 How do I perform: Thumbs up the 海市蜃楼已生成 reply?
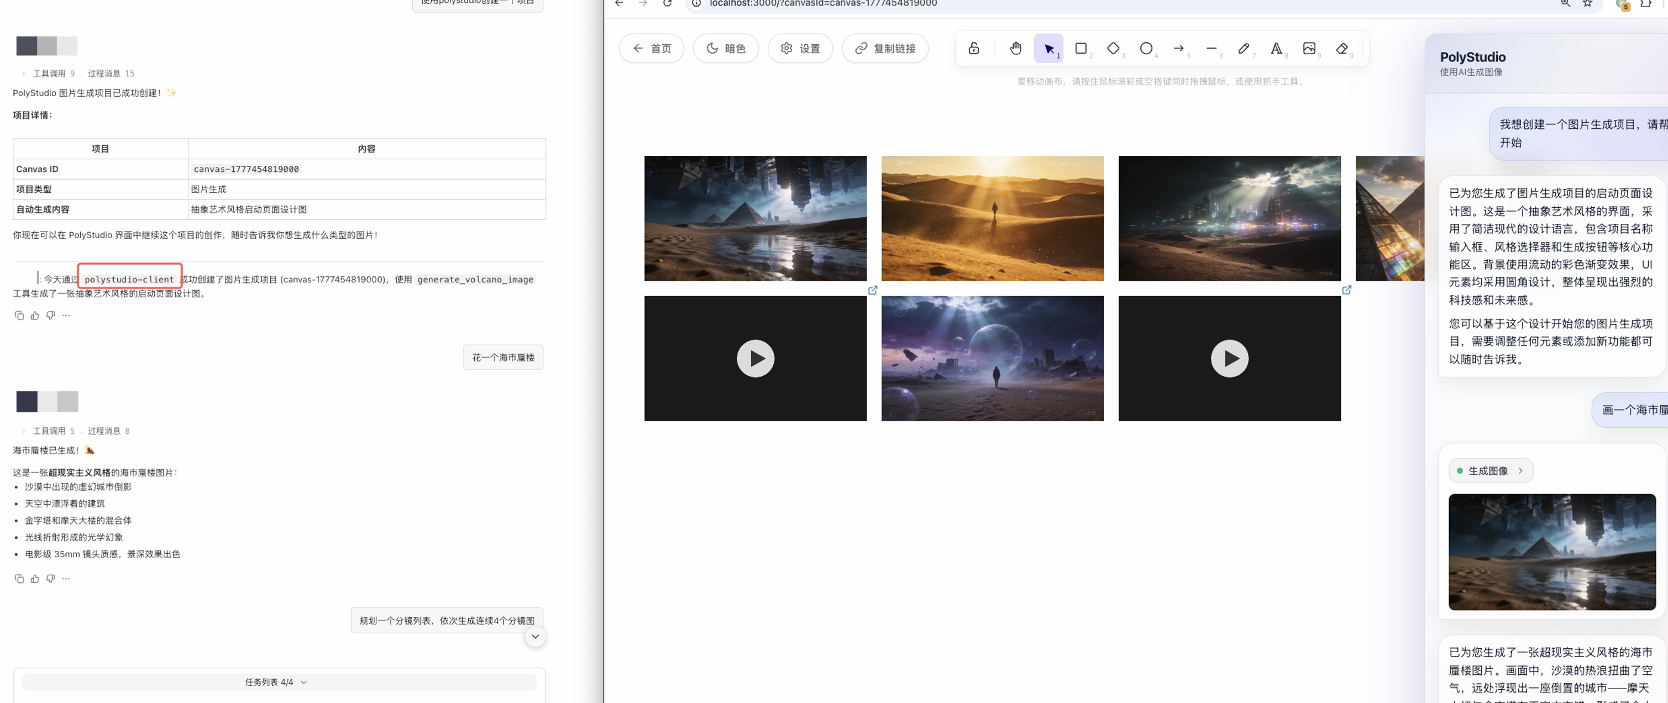coord(35,579)
